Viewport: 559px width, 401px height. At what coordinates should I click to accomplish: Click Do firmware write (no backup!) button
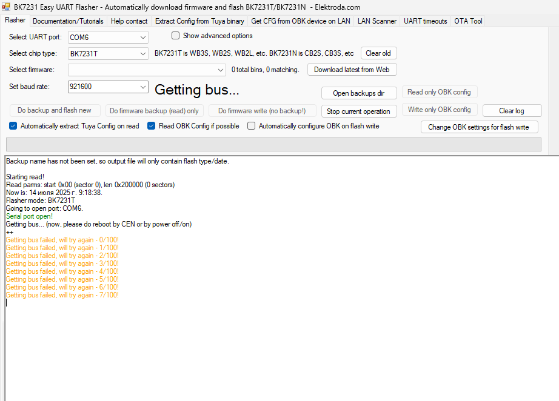(x=262, y=110)
